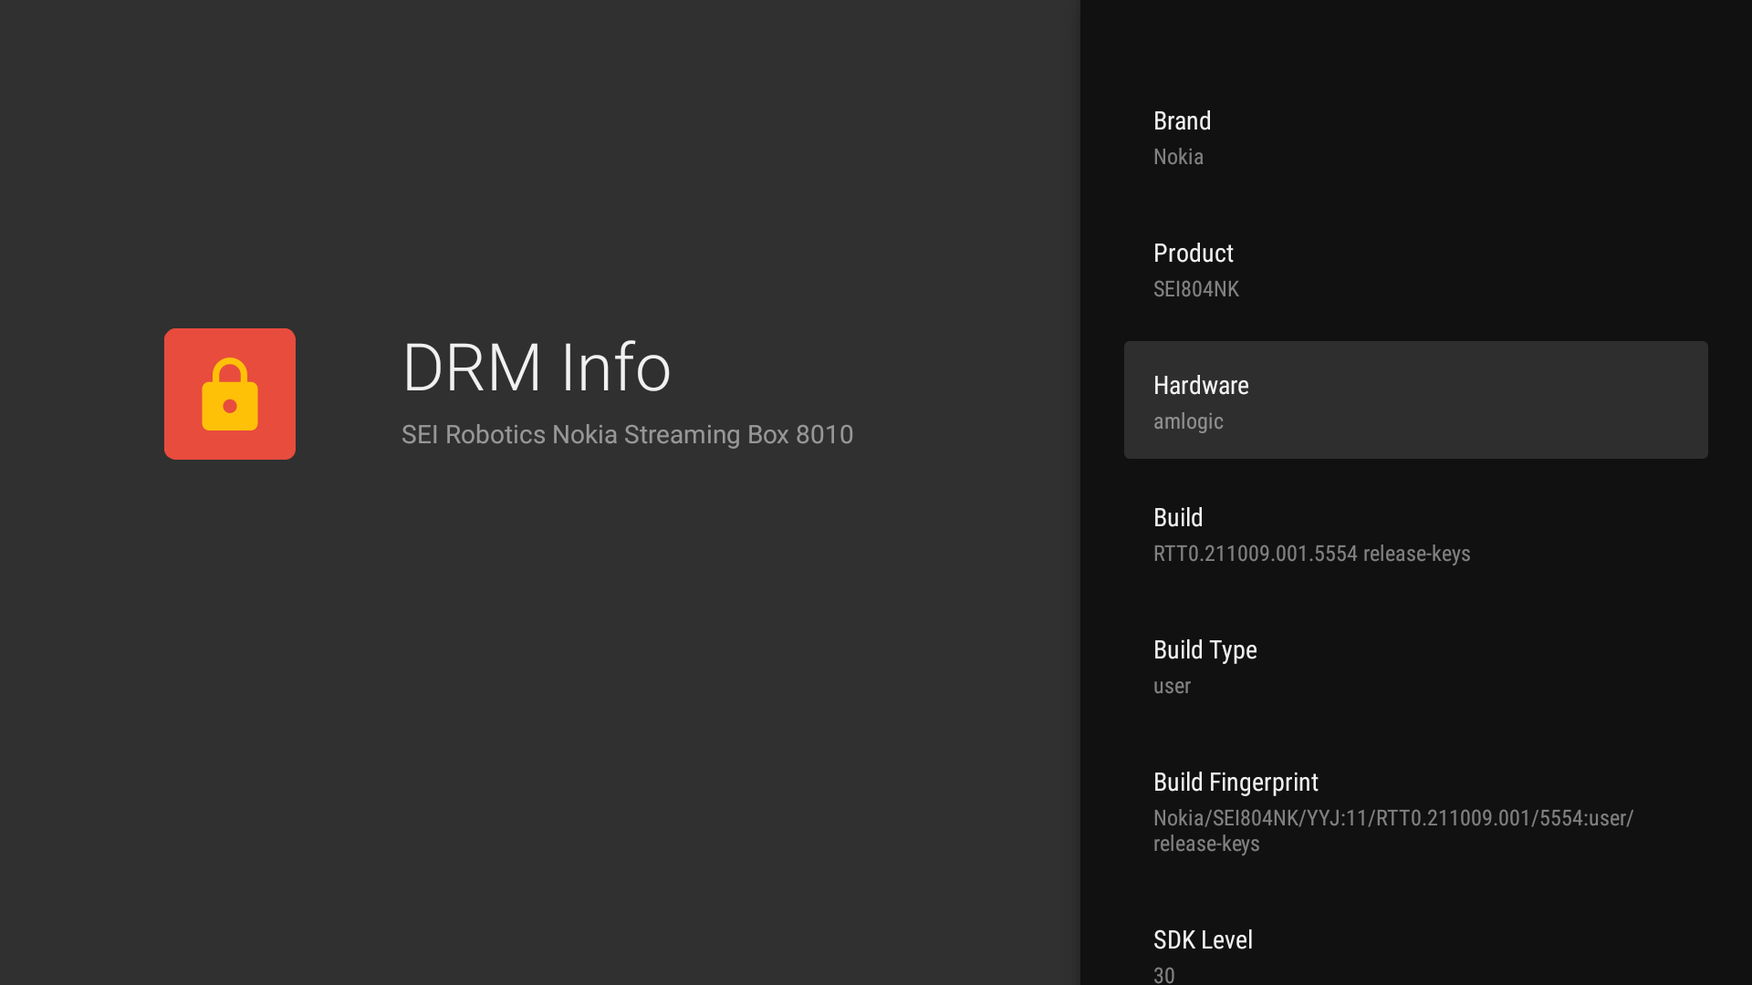
Task: Click the value text 'Nokia'
Action: (1178, 157)
